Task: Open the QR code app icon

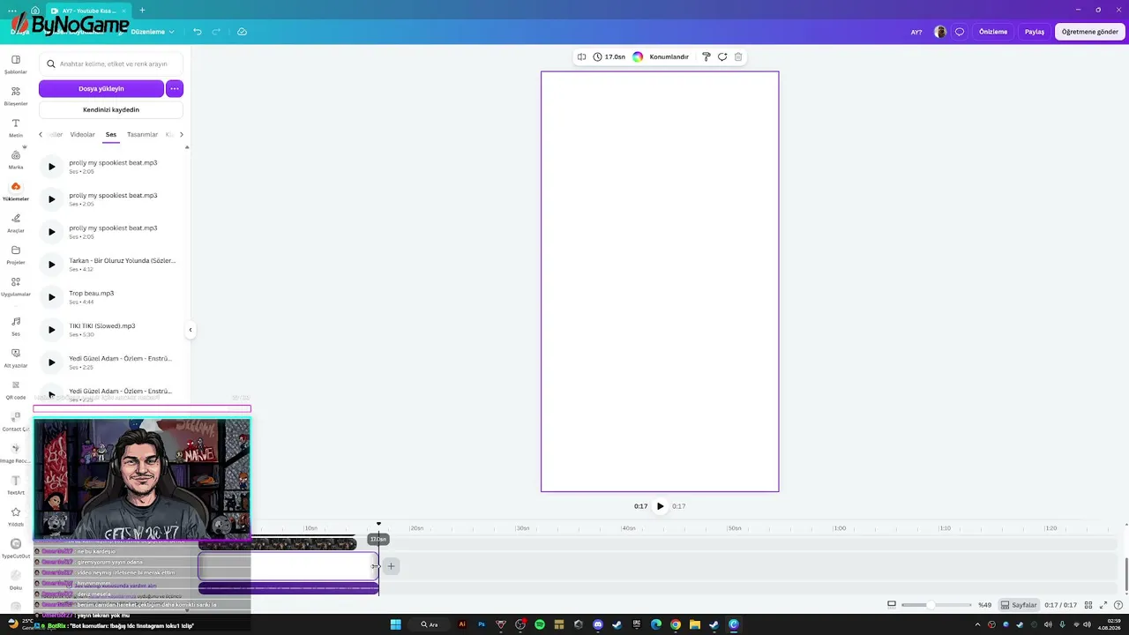Action: 16,389
